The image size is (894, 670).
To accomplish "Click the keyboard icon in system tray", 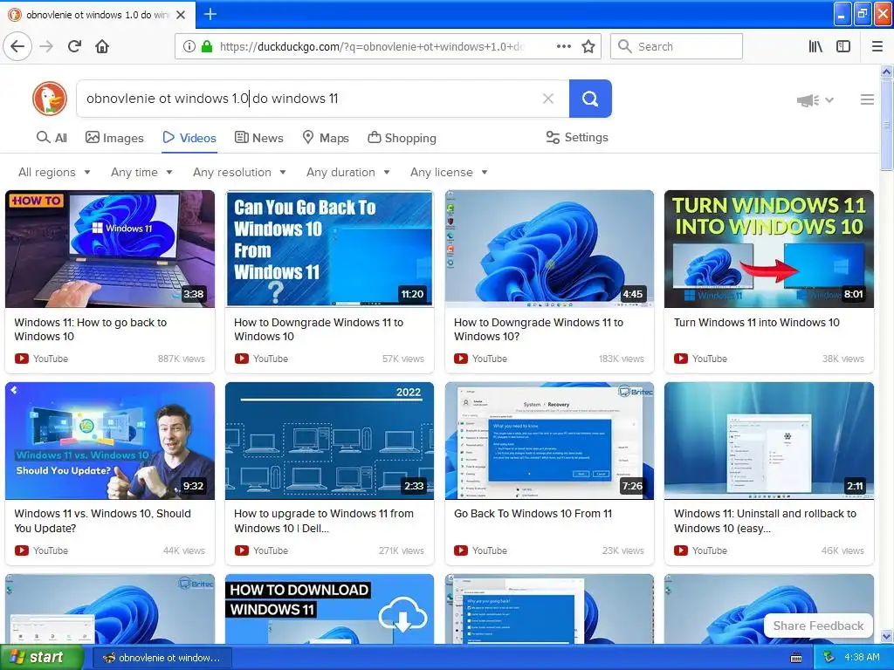I will coord(796,658).
